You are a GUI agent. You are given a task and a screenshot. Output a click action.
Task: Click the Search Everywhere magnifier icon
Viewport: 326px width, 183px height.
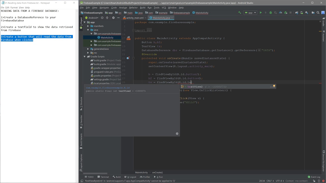pyautogui.click(x=318, y=12)
